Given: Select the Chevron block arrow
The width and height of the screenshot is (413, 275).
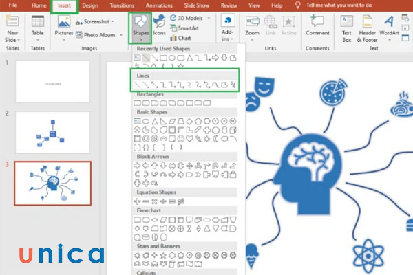Looking at the screenshot, I should point(198,175).
